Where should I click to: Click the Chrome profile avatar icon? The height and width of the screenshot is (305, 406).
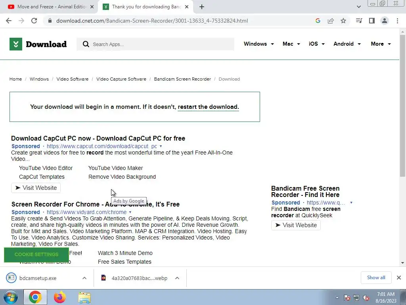(x=385, y=21)
